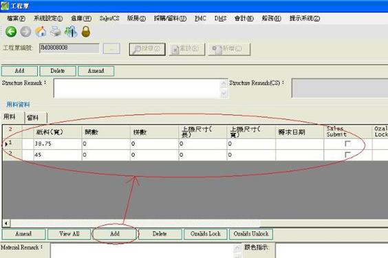Click the 需求日期 cell in row 2
Viewport: 388px width, 258px height.
point(300,155)
